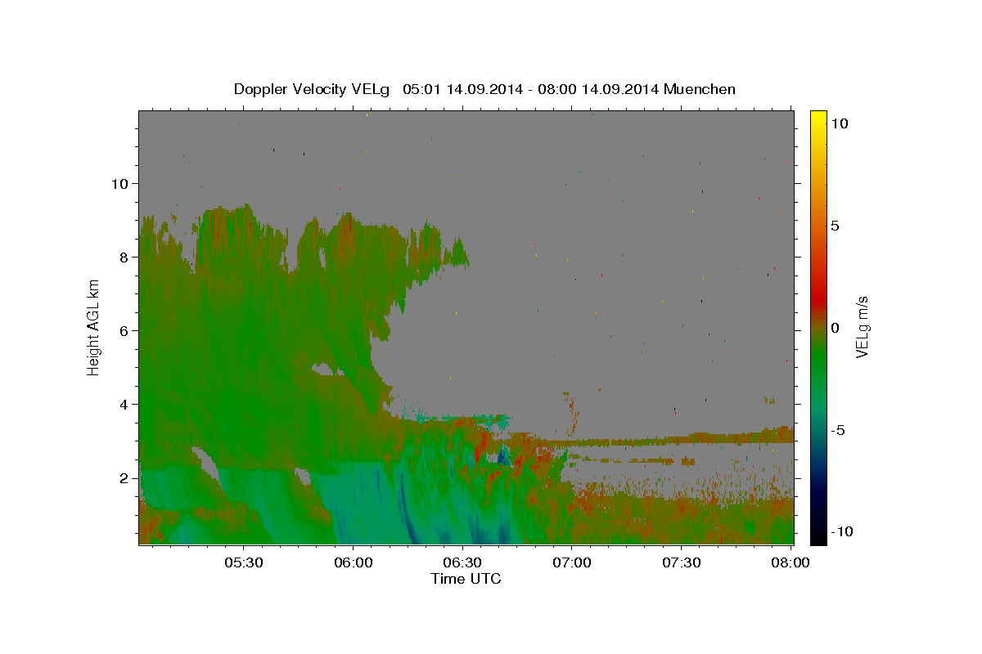
Task: Click the height tick label '10'
Action: point(120,183)
